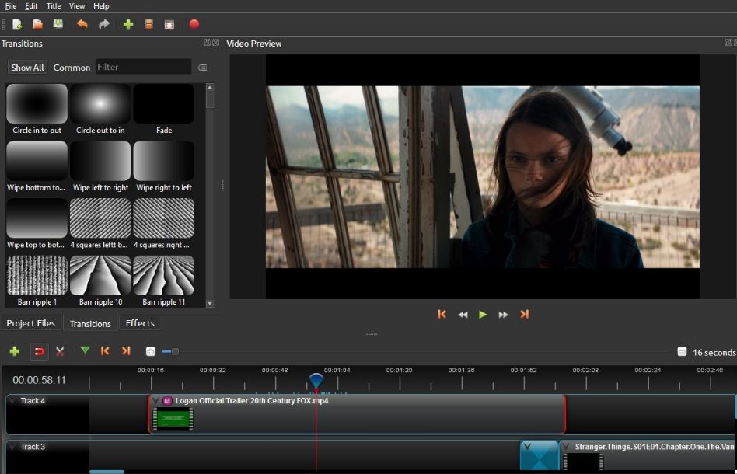737x474 pixels.
Task: Select the 4 squares right transition
Action: [163, 224]
